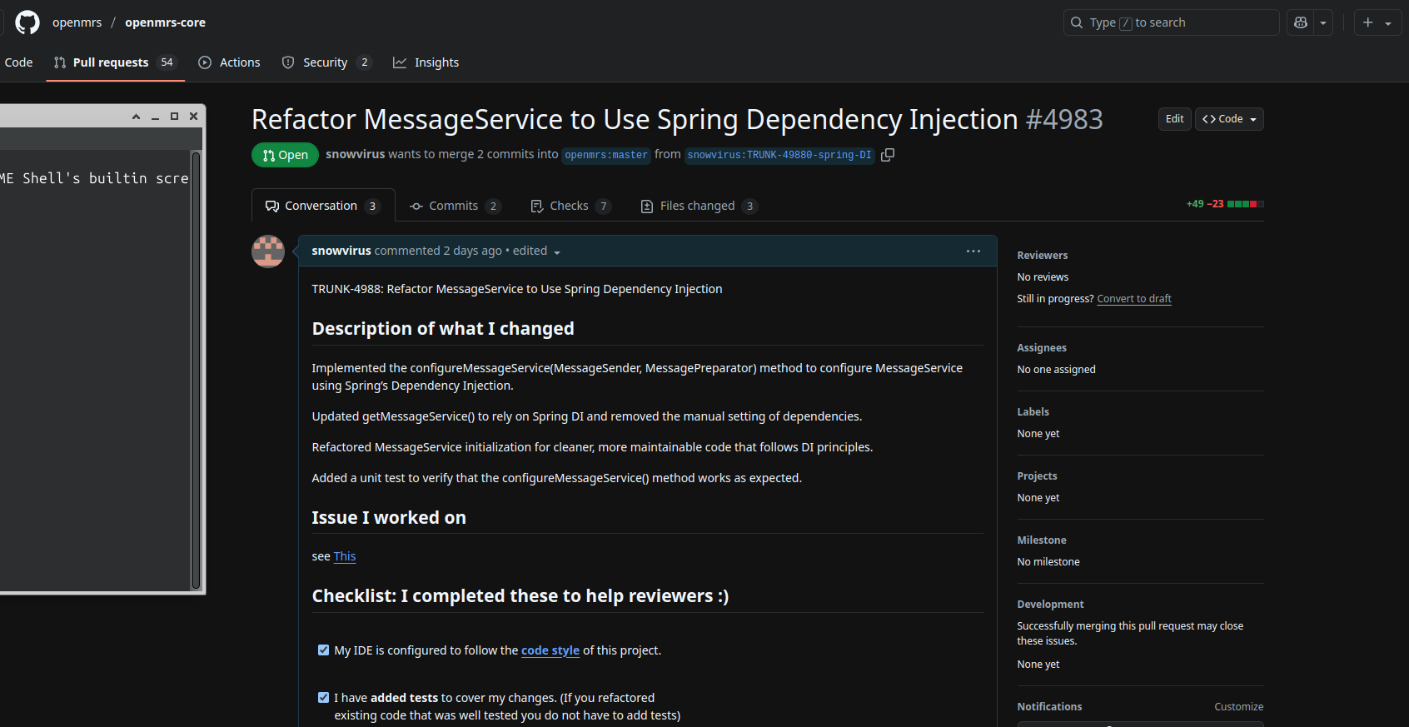
Task: Maximize the terminal window
Action: pos(174,117)
